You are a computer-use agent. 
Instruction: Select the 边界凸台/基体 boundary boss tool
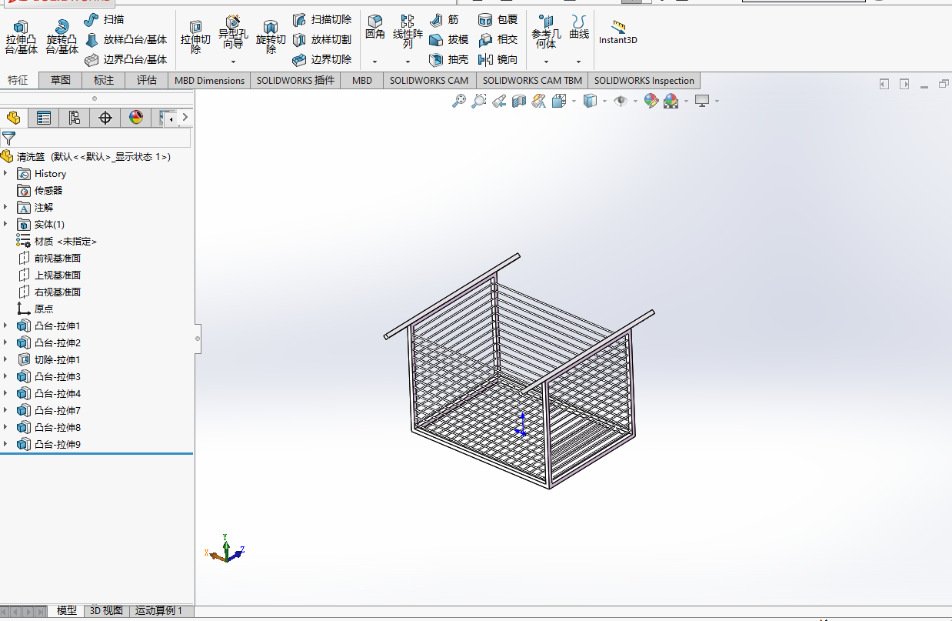pos(126,59)
